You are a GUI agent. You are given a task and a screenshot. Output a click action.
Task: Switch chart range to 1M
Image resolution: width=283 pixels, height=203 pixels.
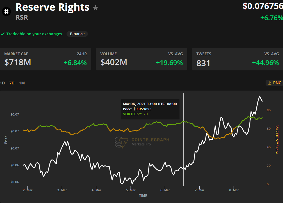click(22, 83)
